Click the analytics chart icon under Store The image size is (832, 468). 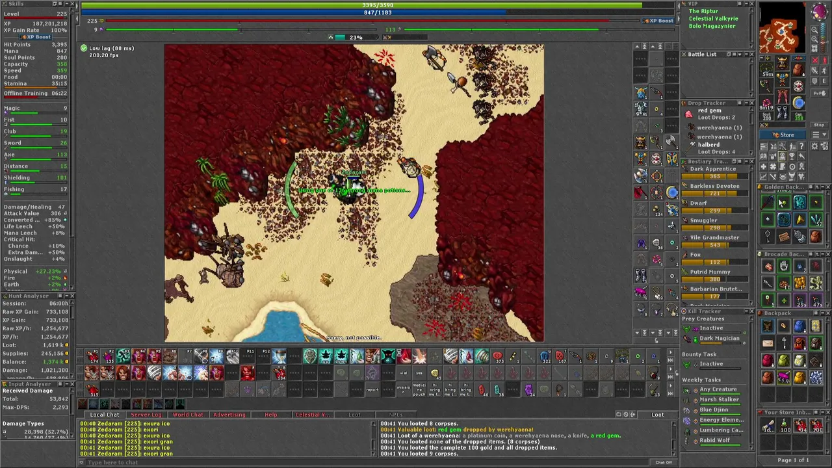click(x=763, y=177)
